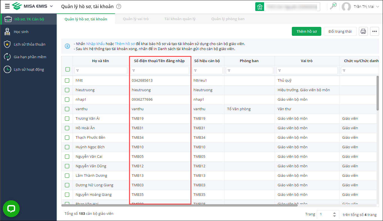
Task: Go to Học sinh in sidebar
Action: pos(28,32)
